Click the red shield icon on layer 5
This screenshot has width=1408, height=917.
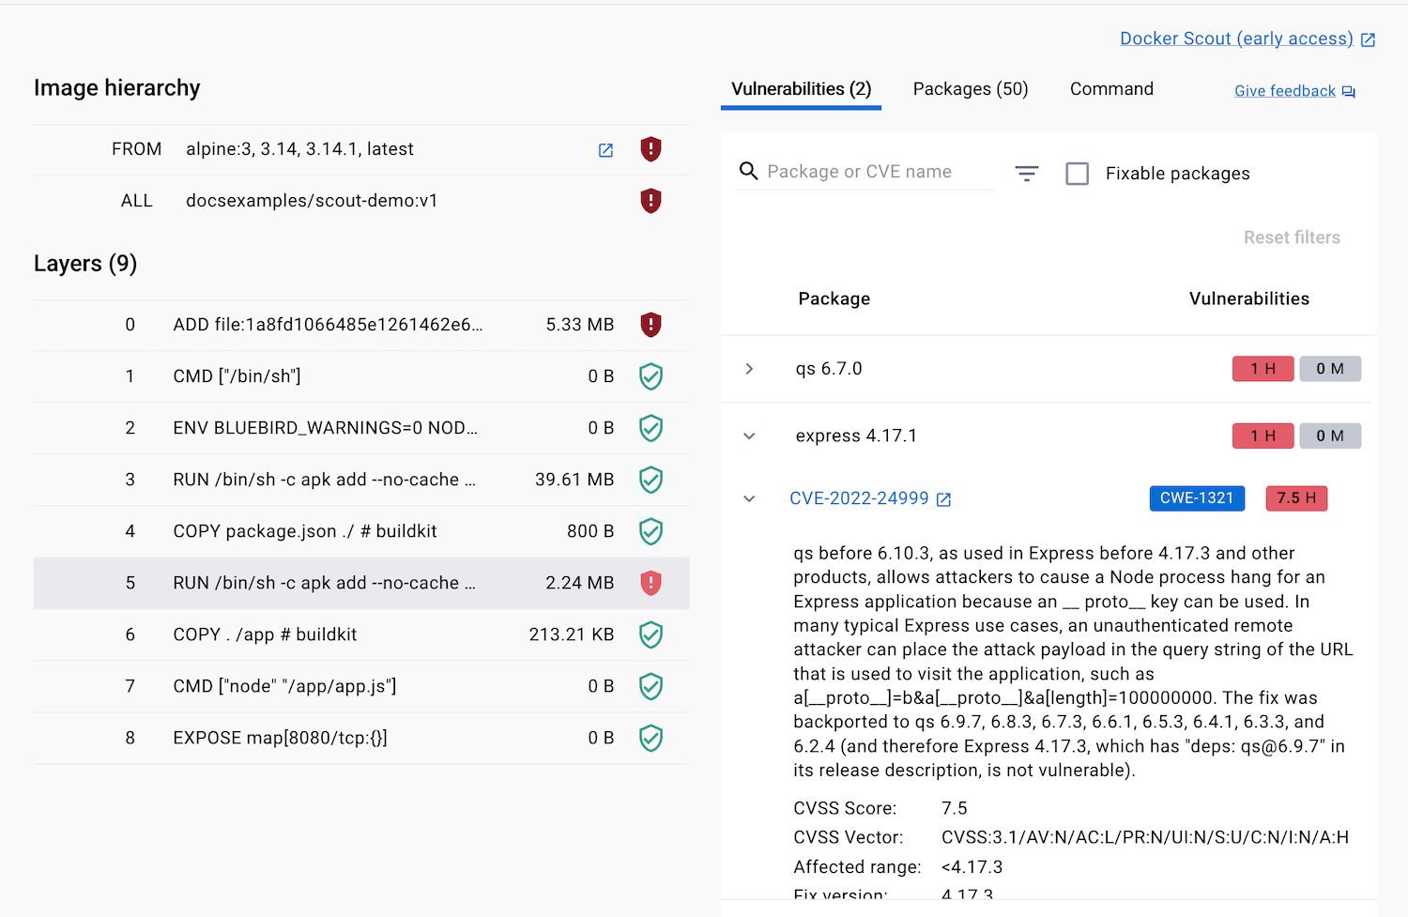click(x=650, y=582)
